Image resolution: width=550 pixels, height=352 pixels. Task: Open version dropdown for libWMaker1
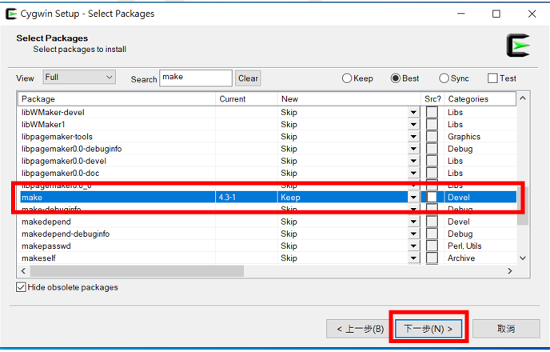coord(413,125)
